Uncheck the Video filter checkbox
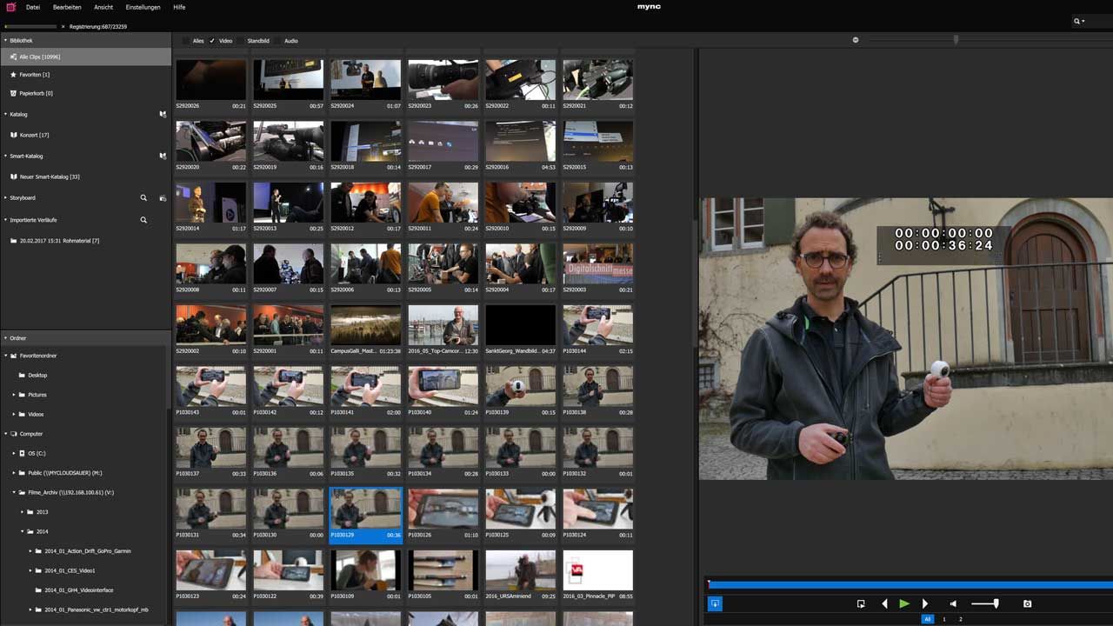The width and height of the screenshot is (1113, 626). (x=212, y=41)
